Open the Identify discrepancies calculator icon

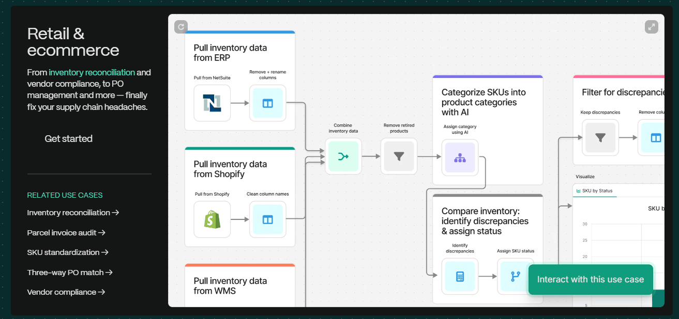point(460,276)
